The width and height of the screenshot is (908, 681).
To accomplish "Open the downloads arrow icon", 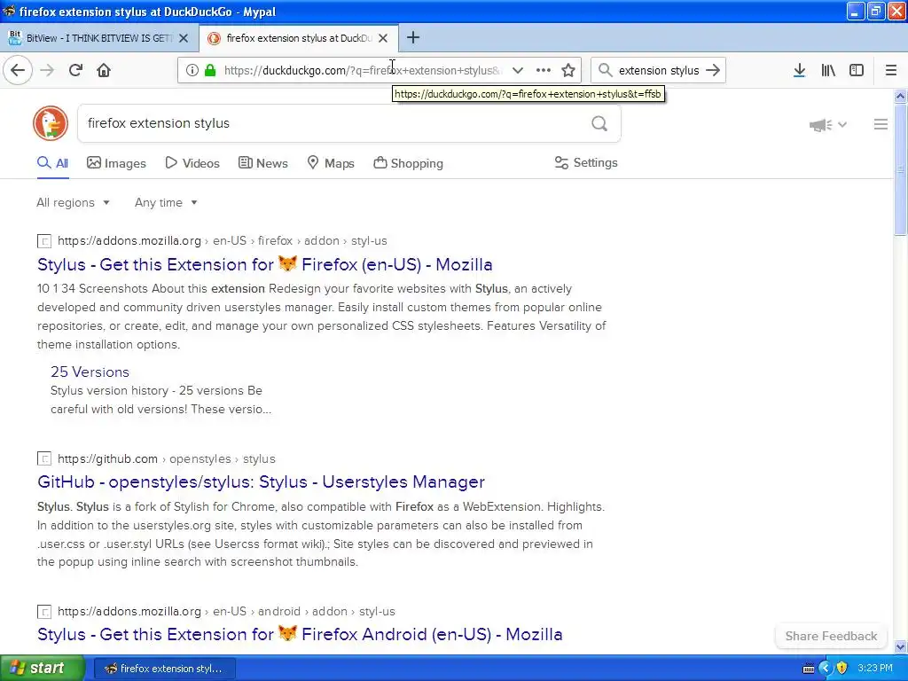I will coord(799,70).
